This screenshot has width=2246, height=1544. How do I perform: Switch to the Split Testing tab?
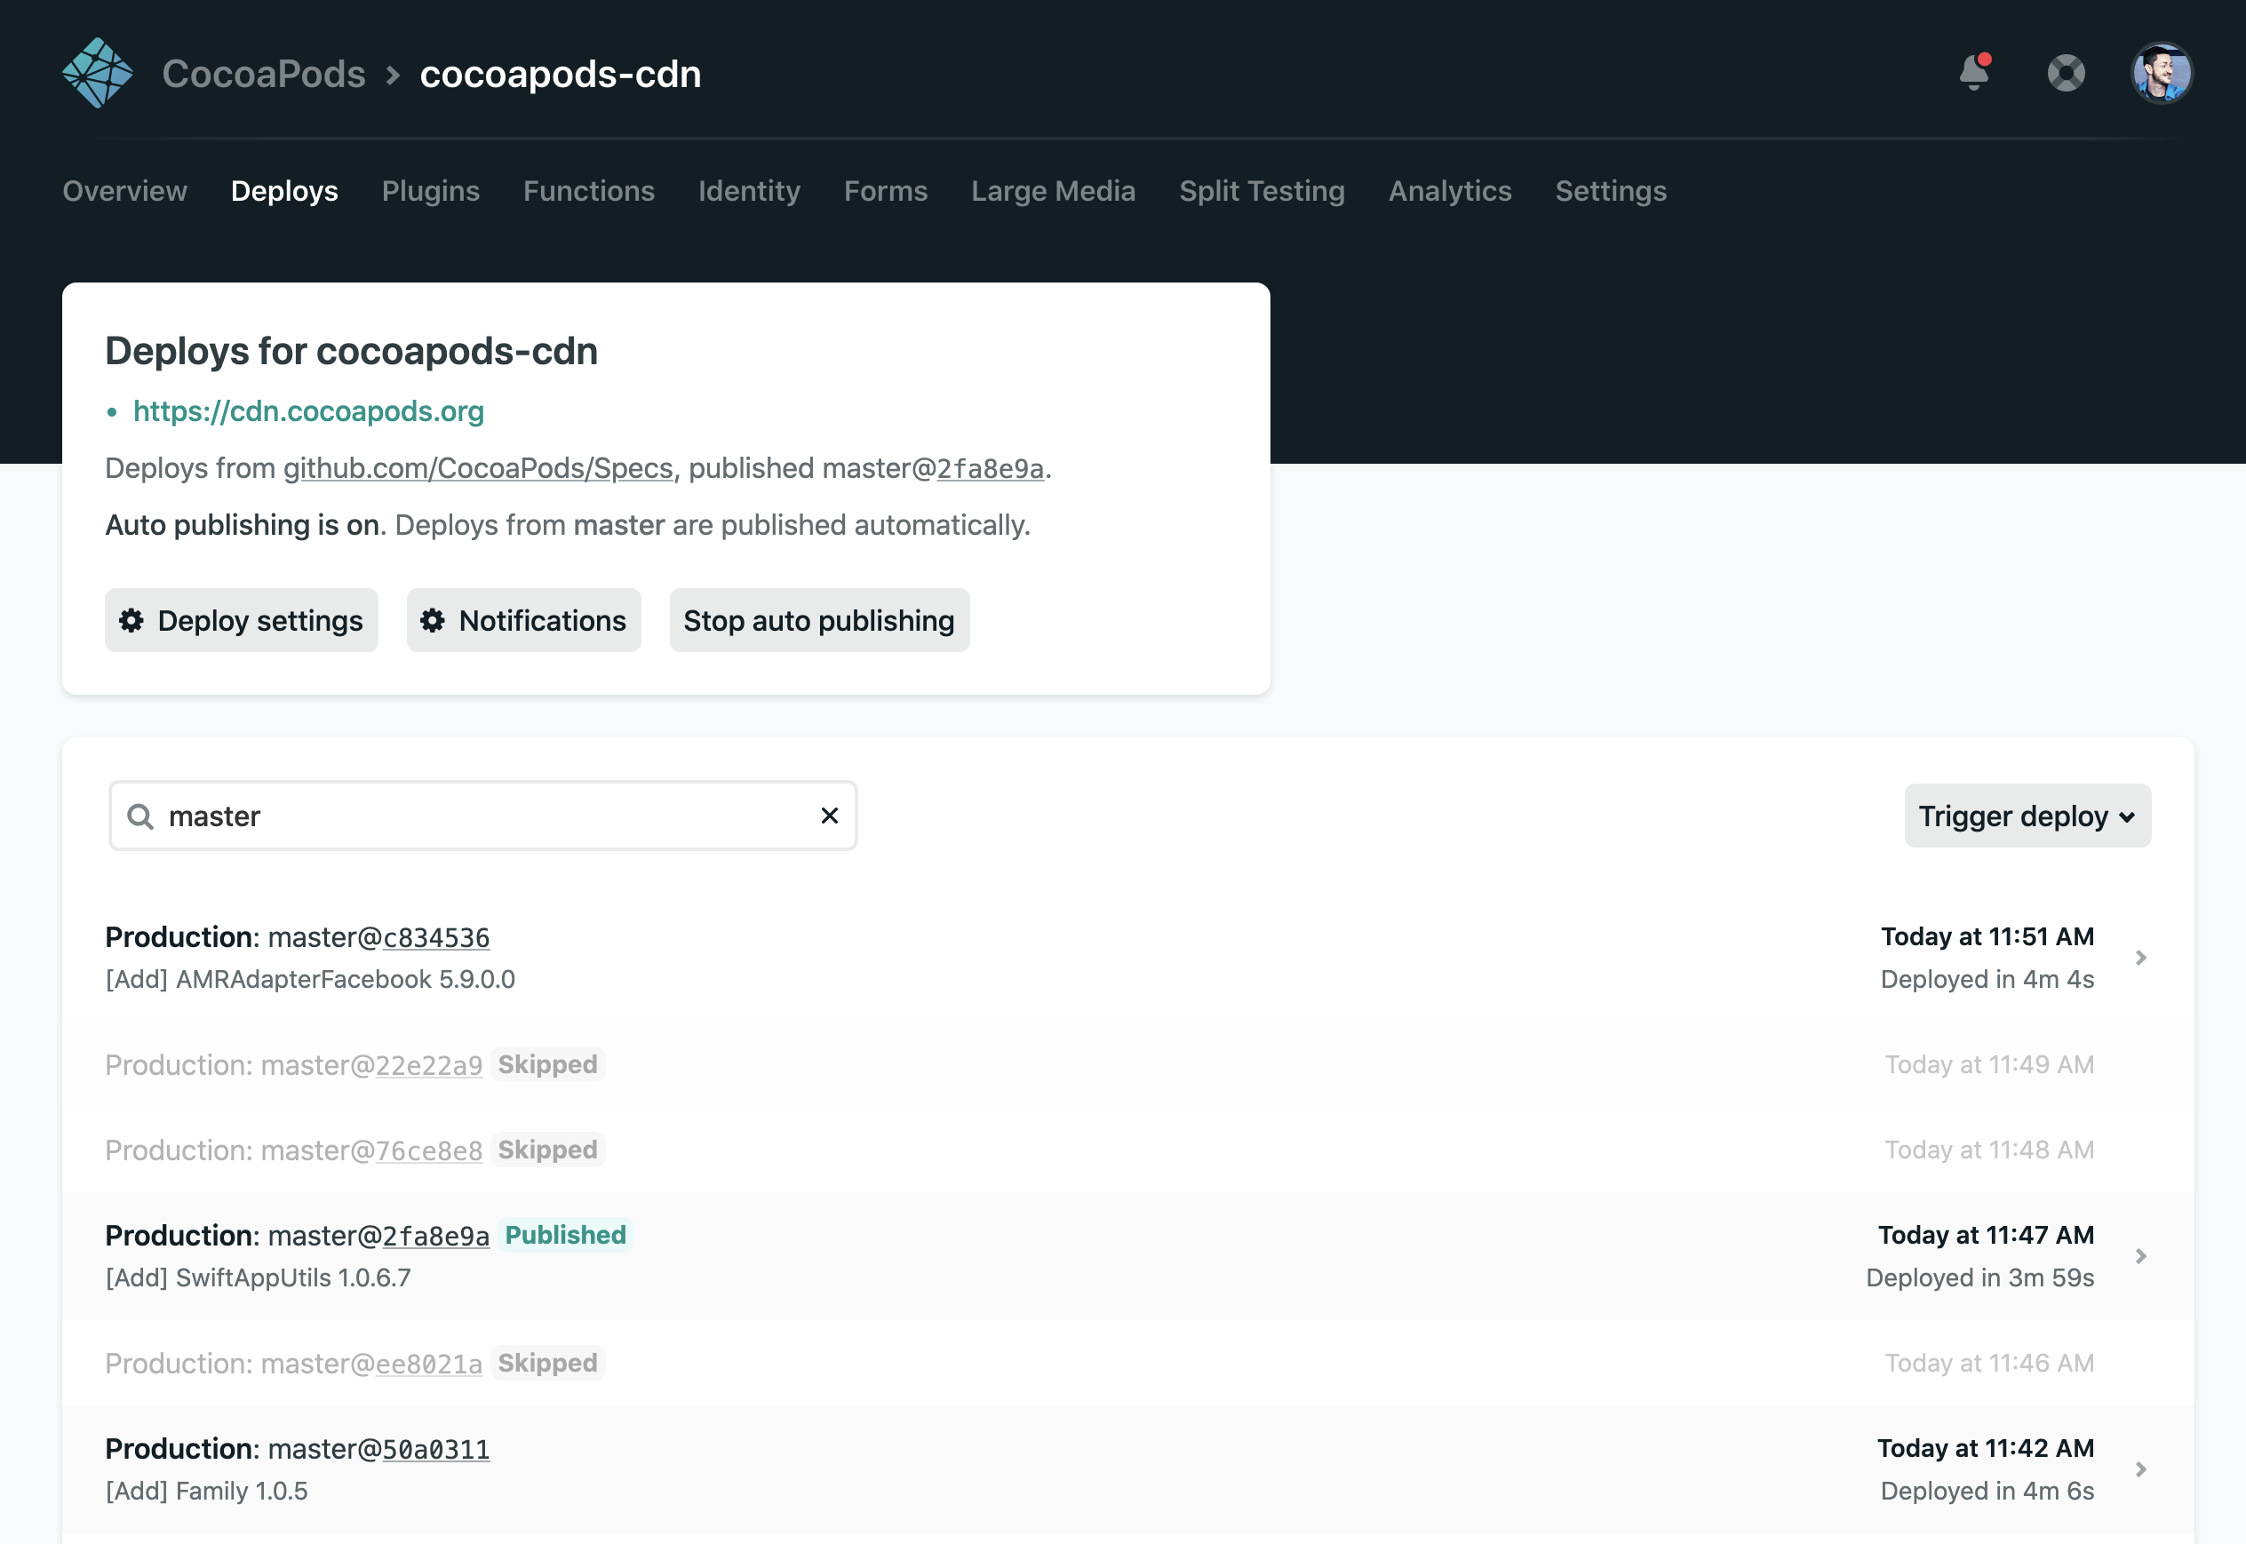(x=1262, y=191)
